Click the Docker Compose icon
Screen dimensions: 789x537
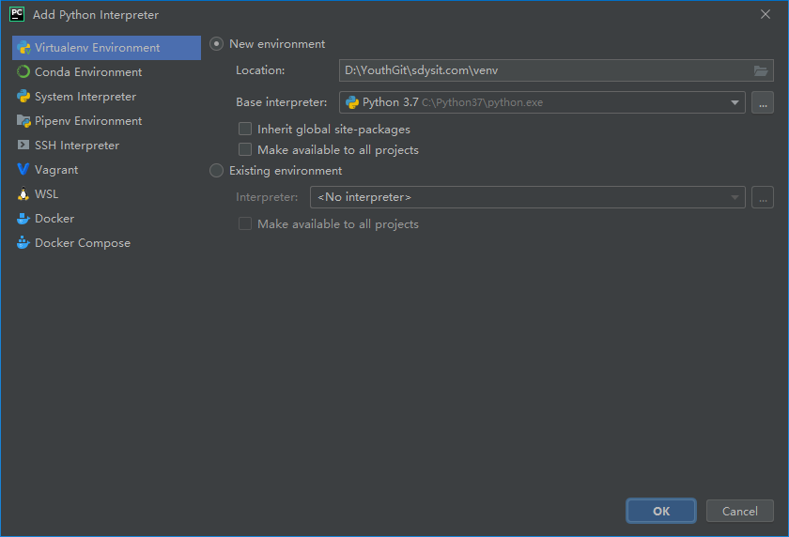pyautogui.click(x=23, y=243)
